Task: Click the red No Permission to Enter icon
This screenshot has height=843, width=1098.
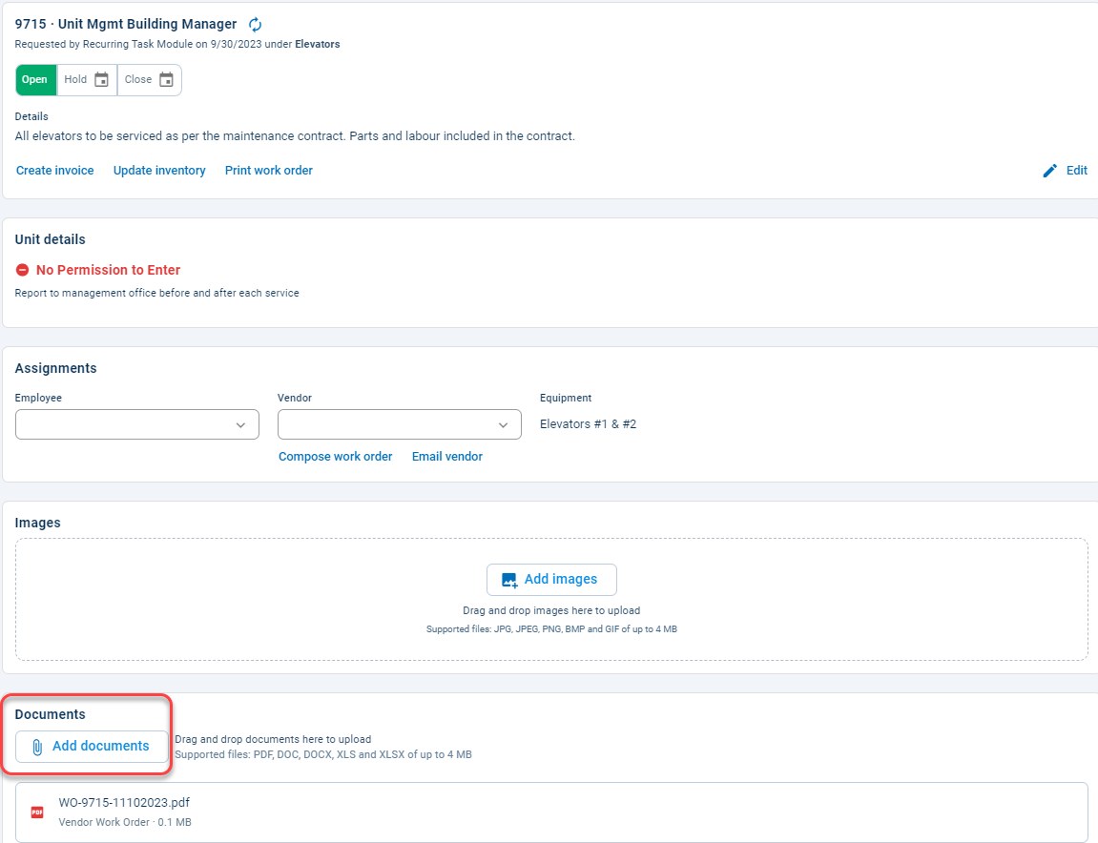Action: coord(22,270)
